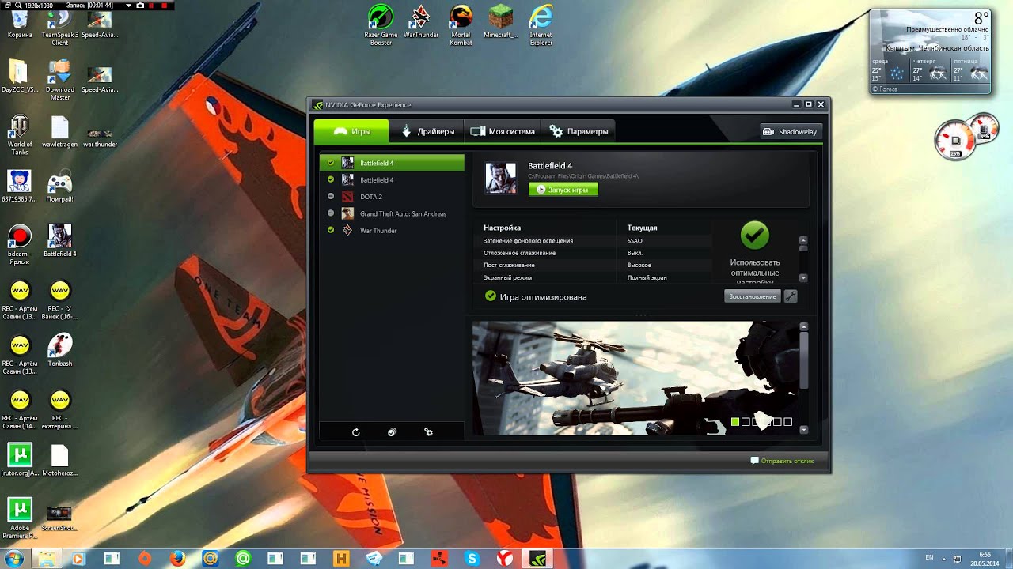This screenshot has width=1013, height=569.
Task: Click the bdcam shortcut desktop icon
Action: (20, 244)
